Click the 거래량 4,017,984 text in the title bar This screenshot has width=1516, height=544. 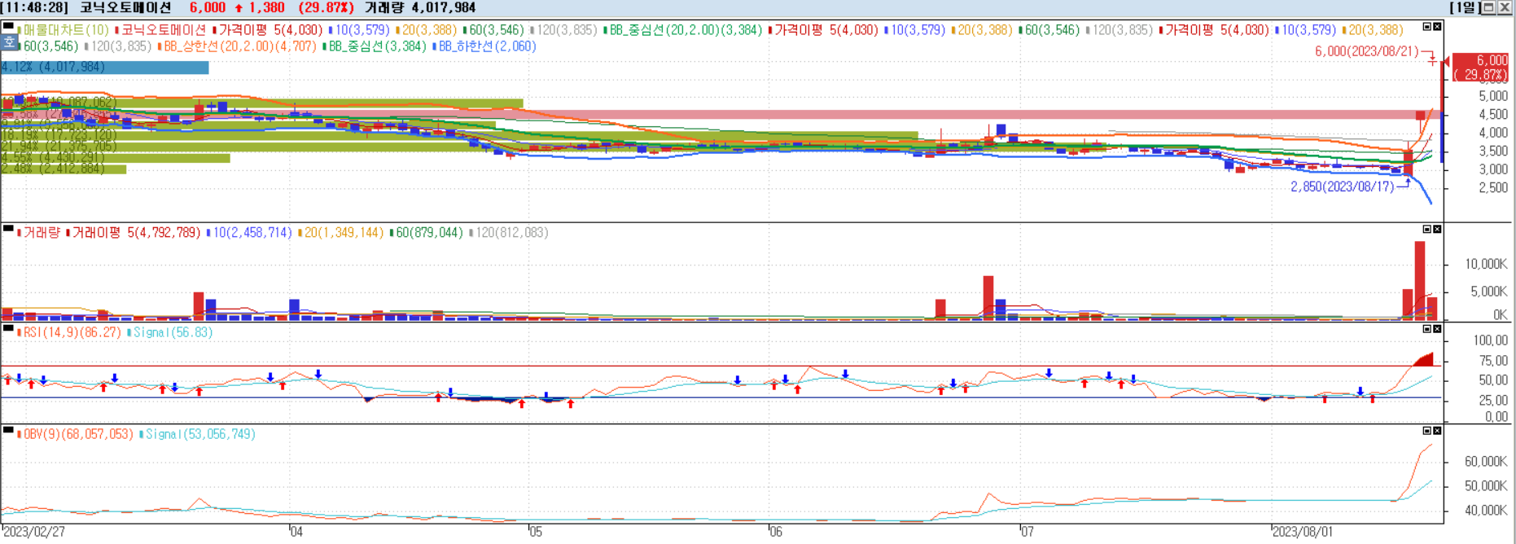coord(420,7)
